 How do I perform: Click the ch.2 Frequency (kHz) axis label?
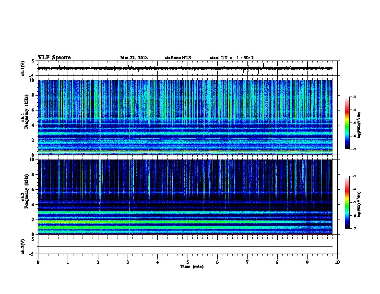coord(25,191)
